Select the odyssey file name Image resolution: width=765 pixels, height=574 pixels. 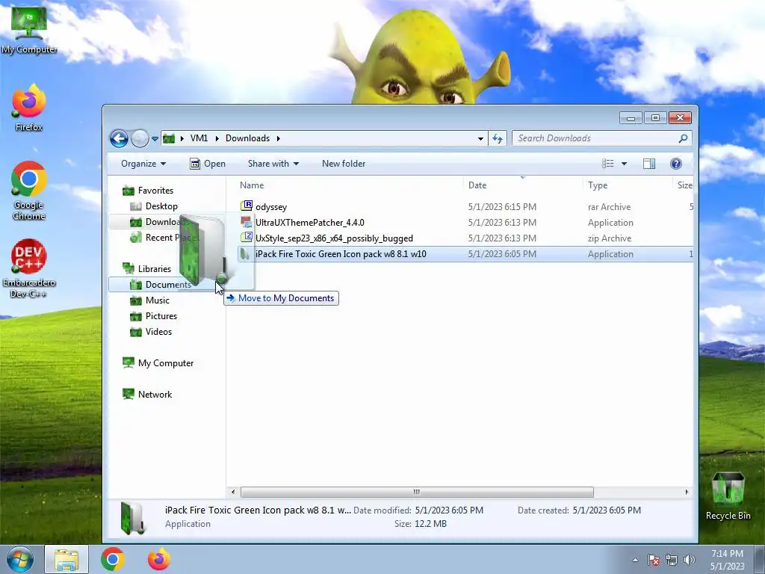[x=271, y=207]
